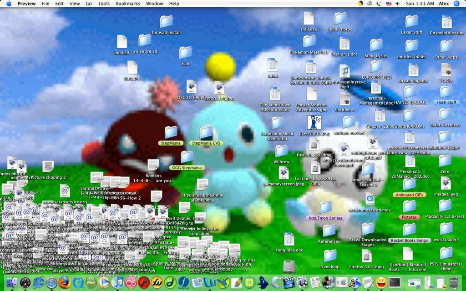This screenshot has height=291, width=466.
Task: Open the Edit menu
Action: [x=59, y=4]
